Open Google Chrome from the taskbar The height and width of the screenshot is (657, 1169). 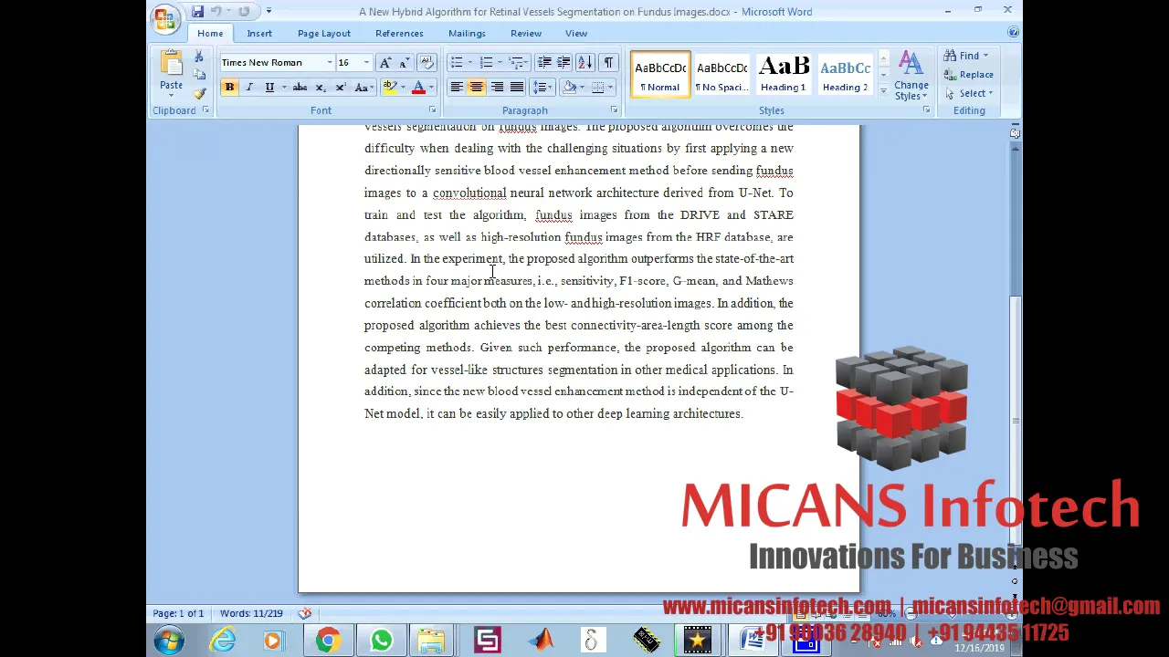point(327,641)
